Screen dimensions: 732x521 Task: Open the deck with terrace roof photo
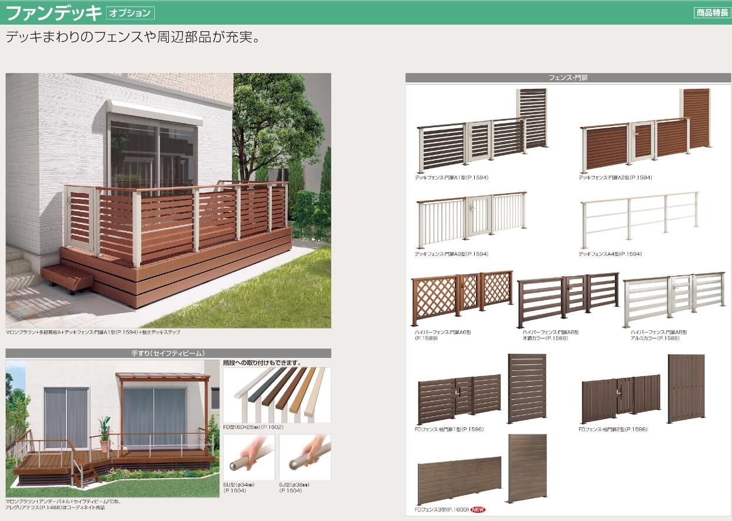pyautogui.click(x=112, y=428)
